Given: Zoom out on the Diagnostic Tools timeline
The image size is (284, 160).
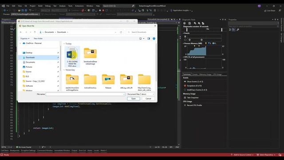Looking at the screenshot, I should click(199, 23).
